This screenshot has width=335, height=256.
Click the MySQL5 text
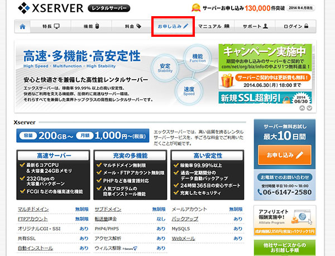coord(181,229)
